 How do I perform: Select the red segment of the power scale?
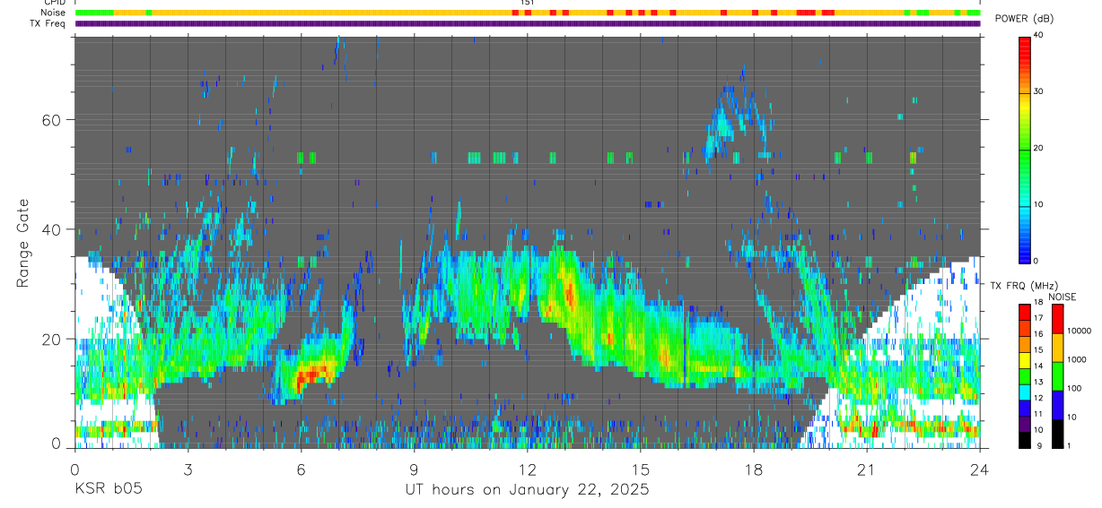click(1025, 49)
